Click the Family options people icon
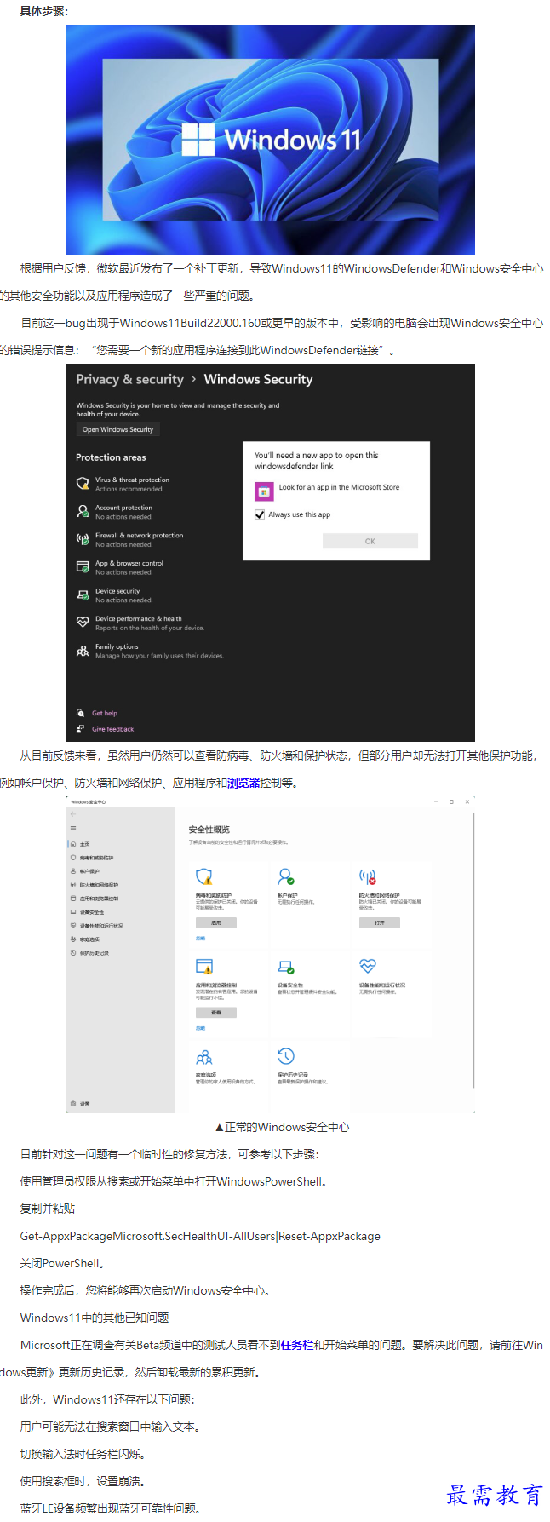This screenshot has height=1522, width=550. tap(83, 651)
